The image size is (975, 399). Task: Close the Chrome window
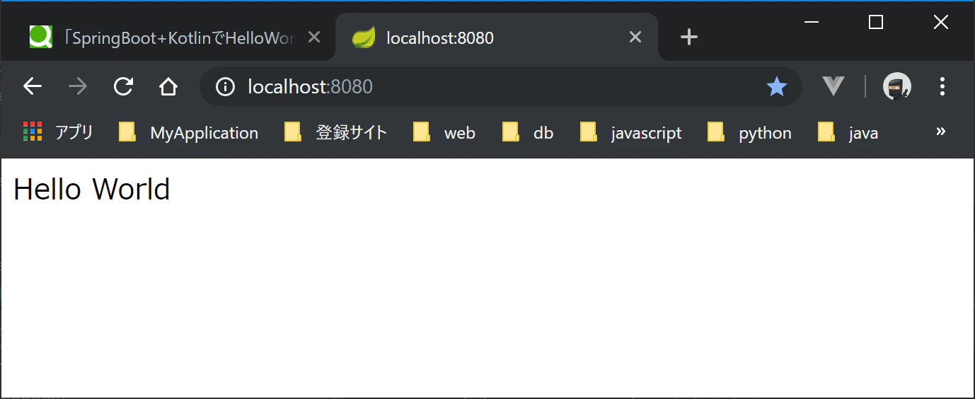[940, 22]
